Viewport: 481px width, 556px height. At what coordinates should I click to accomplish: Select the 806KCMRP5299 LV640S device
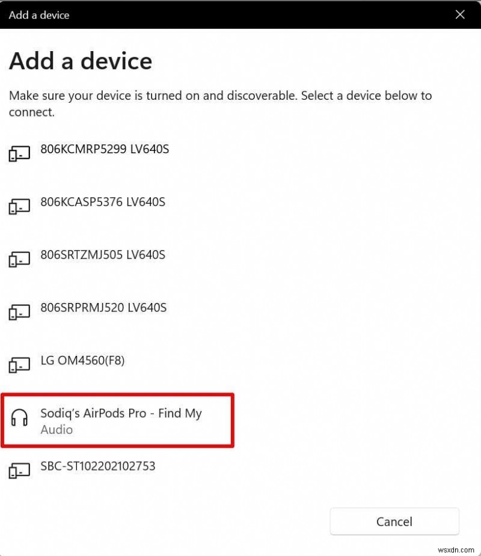point(103,149)
